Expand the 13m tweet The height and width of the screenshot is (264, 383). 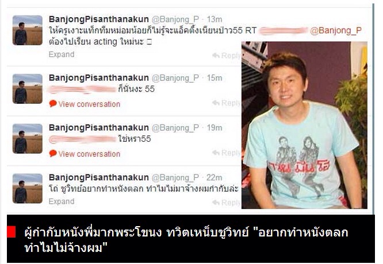point(62,55)
